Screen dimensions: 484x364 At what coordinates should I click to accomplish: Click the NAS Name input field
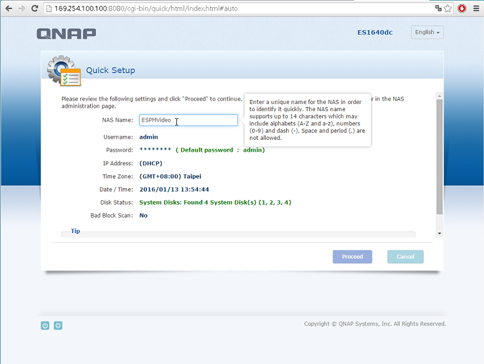pos(188,120)
